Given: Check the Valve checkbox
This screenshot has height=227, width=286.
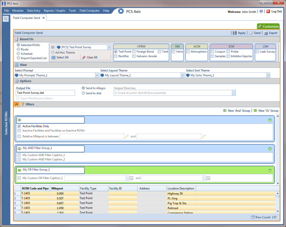Looking at the screenshot, I should point(173,52).
